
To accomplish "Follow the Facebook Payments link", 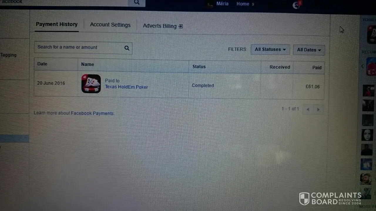I will (93, 113).
